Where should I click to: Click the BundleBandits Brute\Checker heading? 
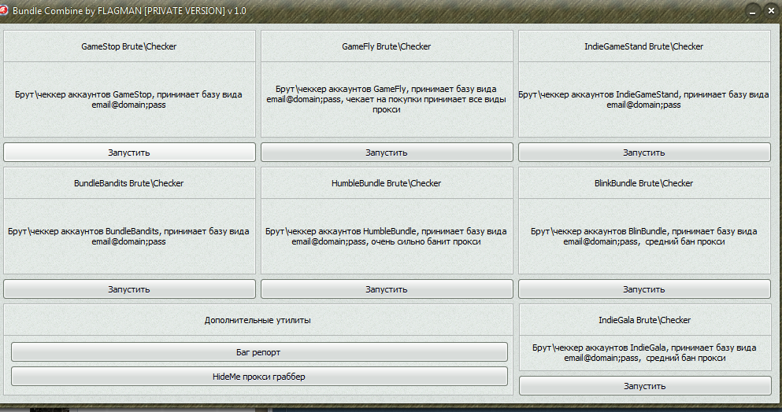click(x=129, y=183)
